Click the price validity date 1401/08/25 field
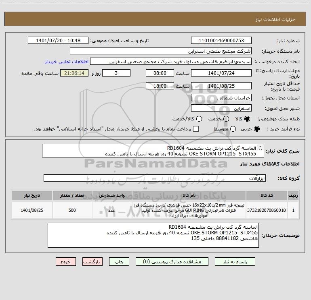This screenshot has width=311, height=300. click(221, 86)
